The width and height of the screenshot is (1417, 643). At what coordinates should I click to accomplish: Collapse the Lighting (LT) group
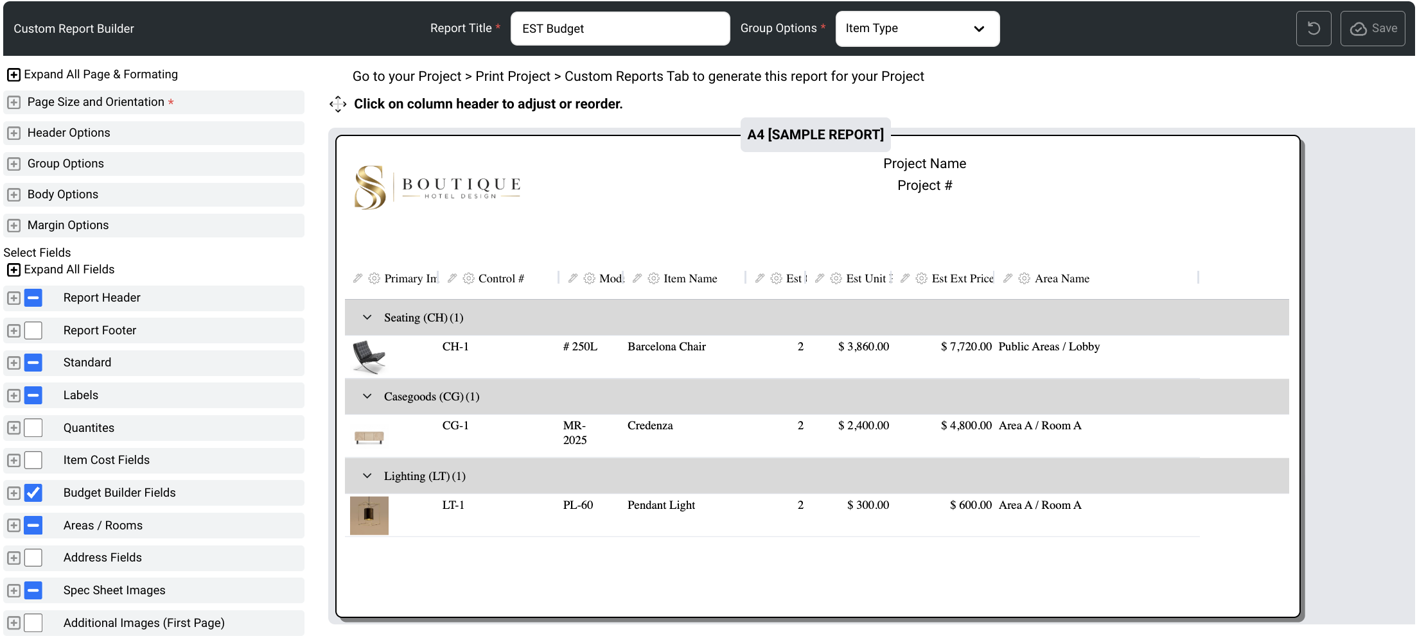click(367, 476)
